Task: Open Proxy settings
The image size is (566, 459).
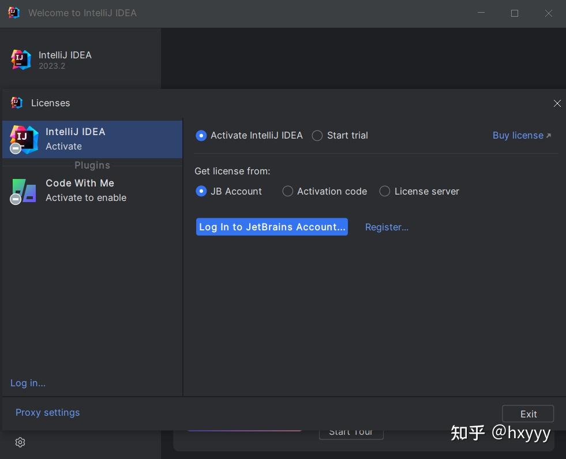Action: tap(47, 412)
